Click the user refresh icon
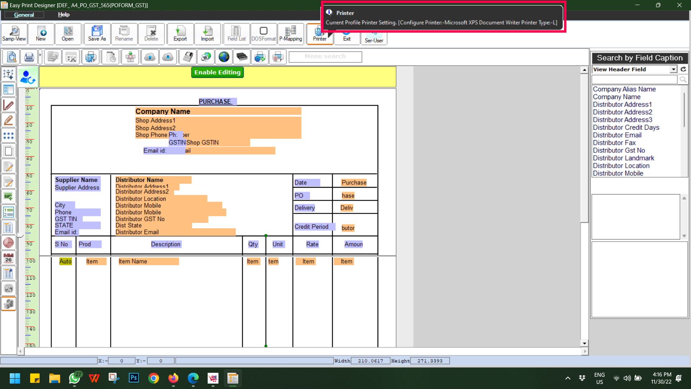 coord(28,77)
